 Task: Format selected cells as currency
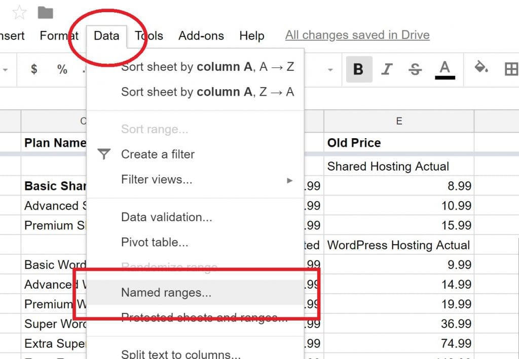point(34,69)
